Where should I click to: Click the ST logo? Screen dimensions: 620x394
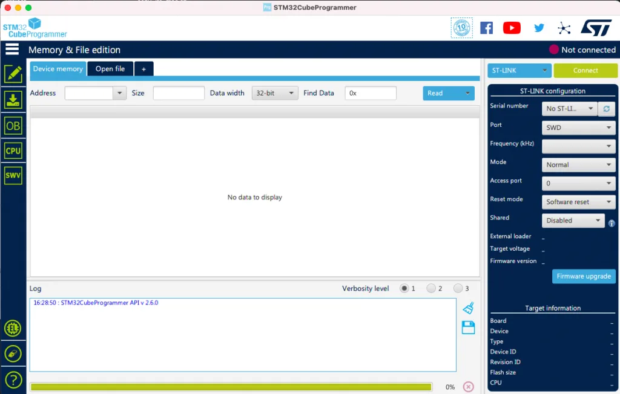[596, 28]
